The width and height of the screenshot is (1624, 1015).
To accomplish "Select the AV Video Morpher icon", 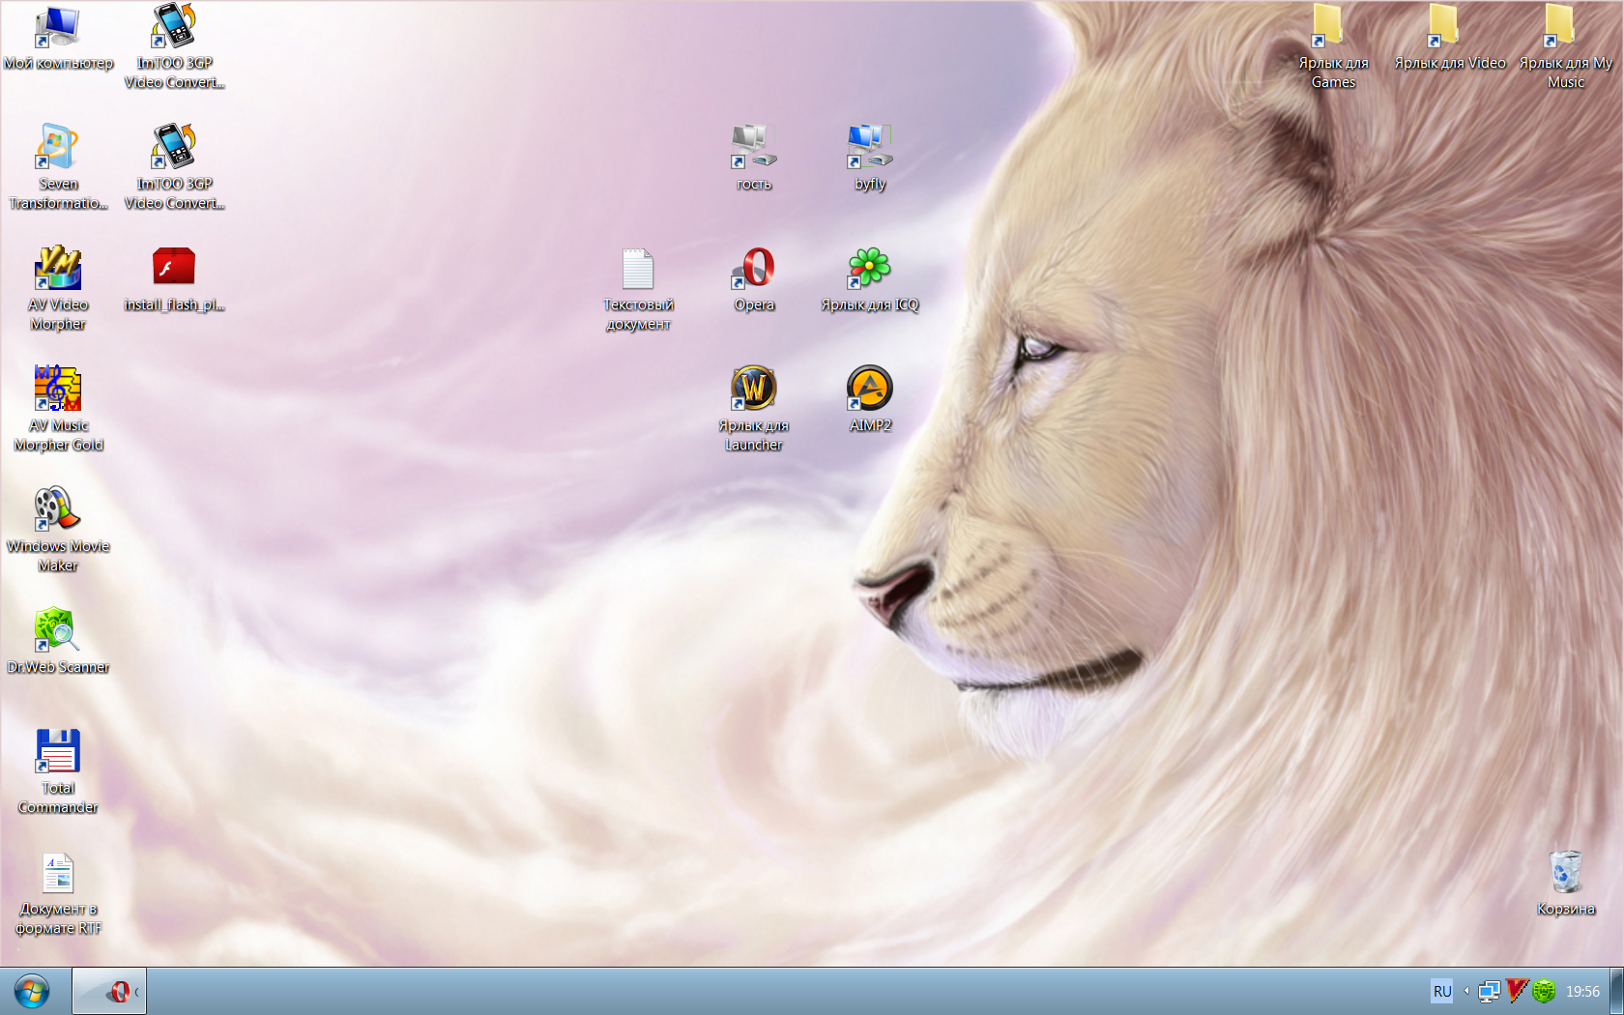I will click(58, 269).
